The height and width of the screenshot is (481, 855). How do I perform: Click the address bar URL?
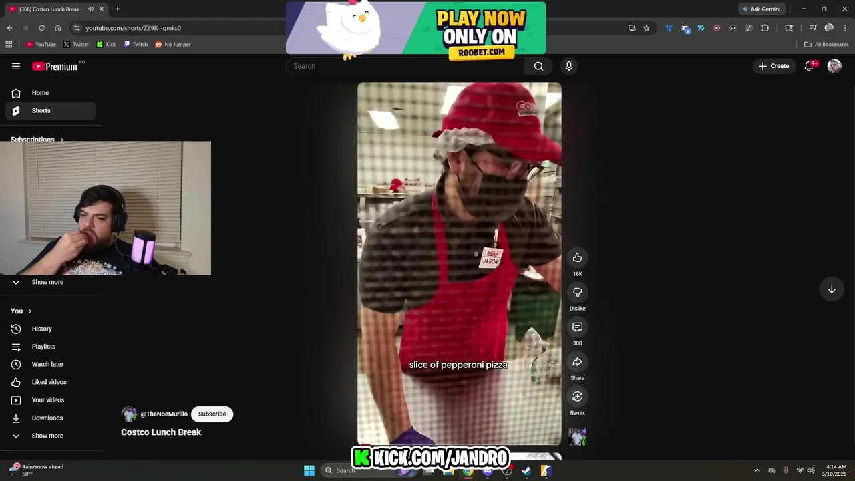(x=133, y=28)
